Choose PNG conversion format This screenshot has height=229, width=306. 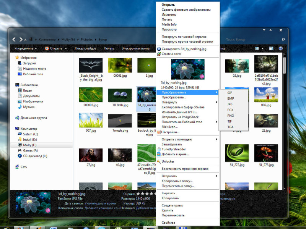pos(233,116)
